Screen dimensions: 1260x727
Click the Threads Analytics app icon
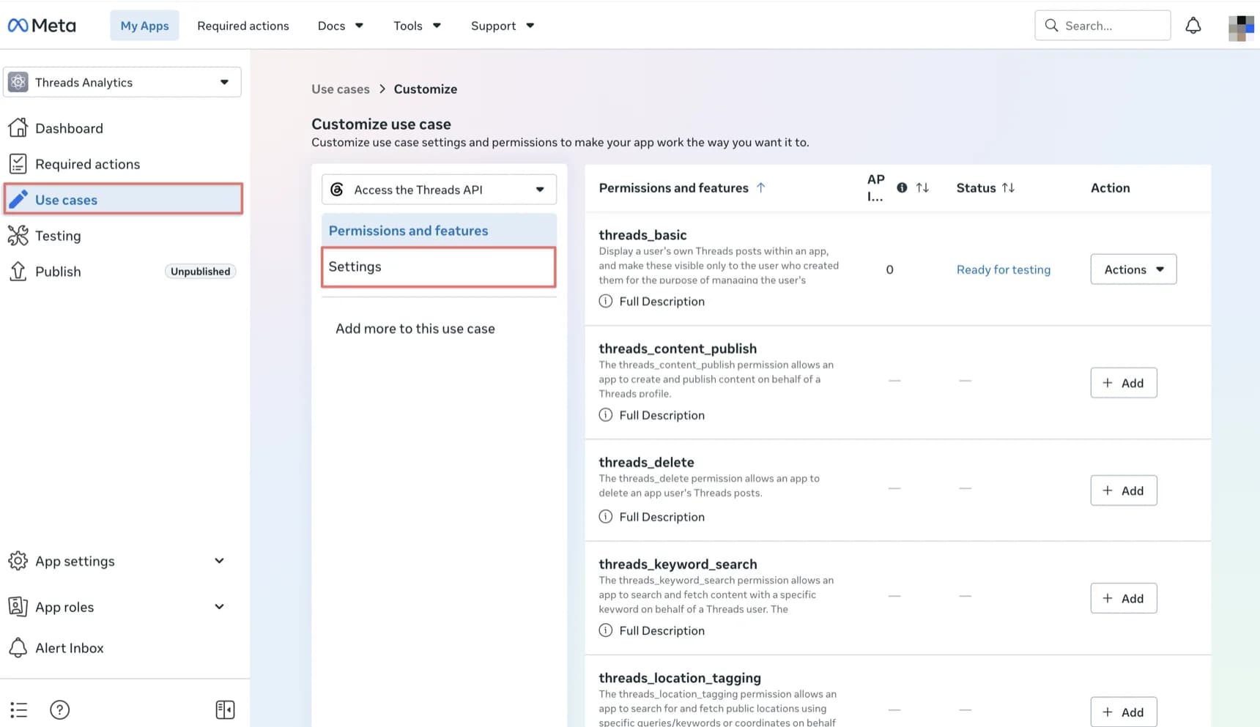click(18, 82)
